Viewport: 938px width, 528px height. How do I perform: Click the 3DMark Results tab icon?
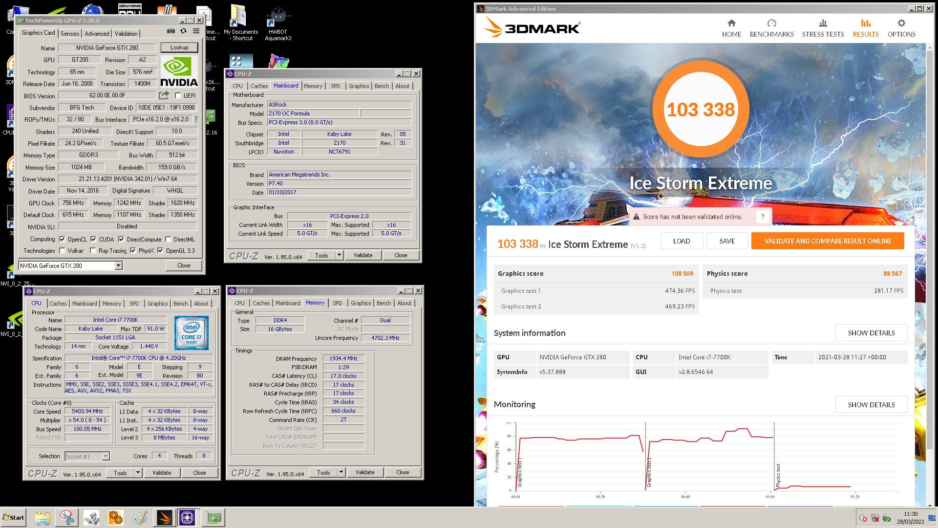pos(865,23)
